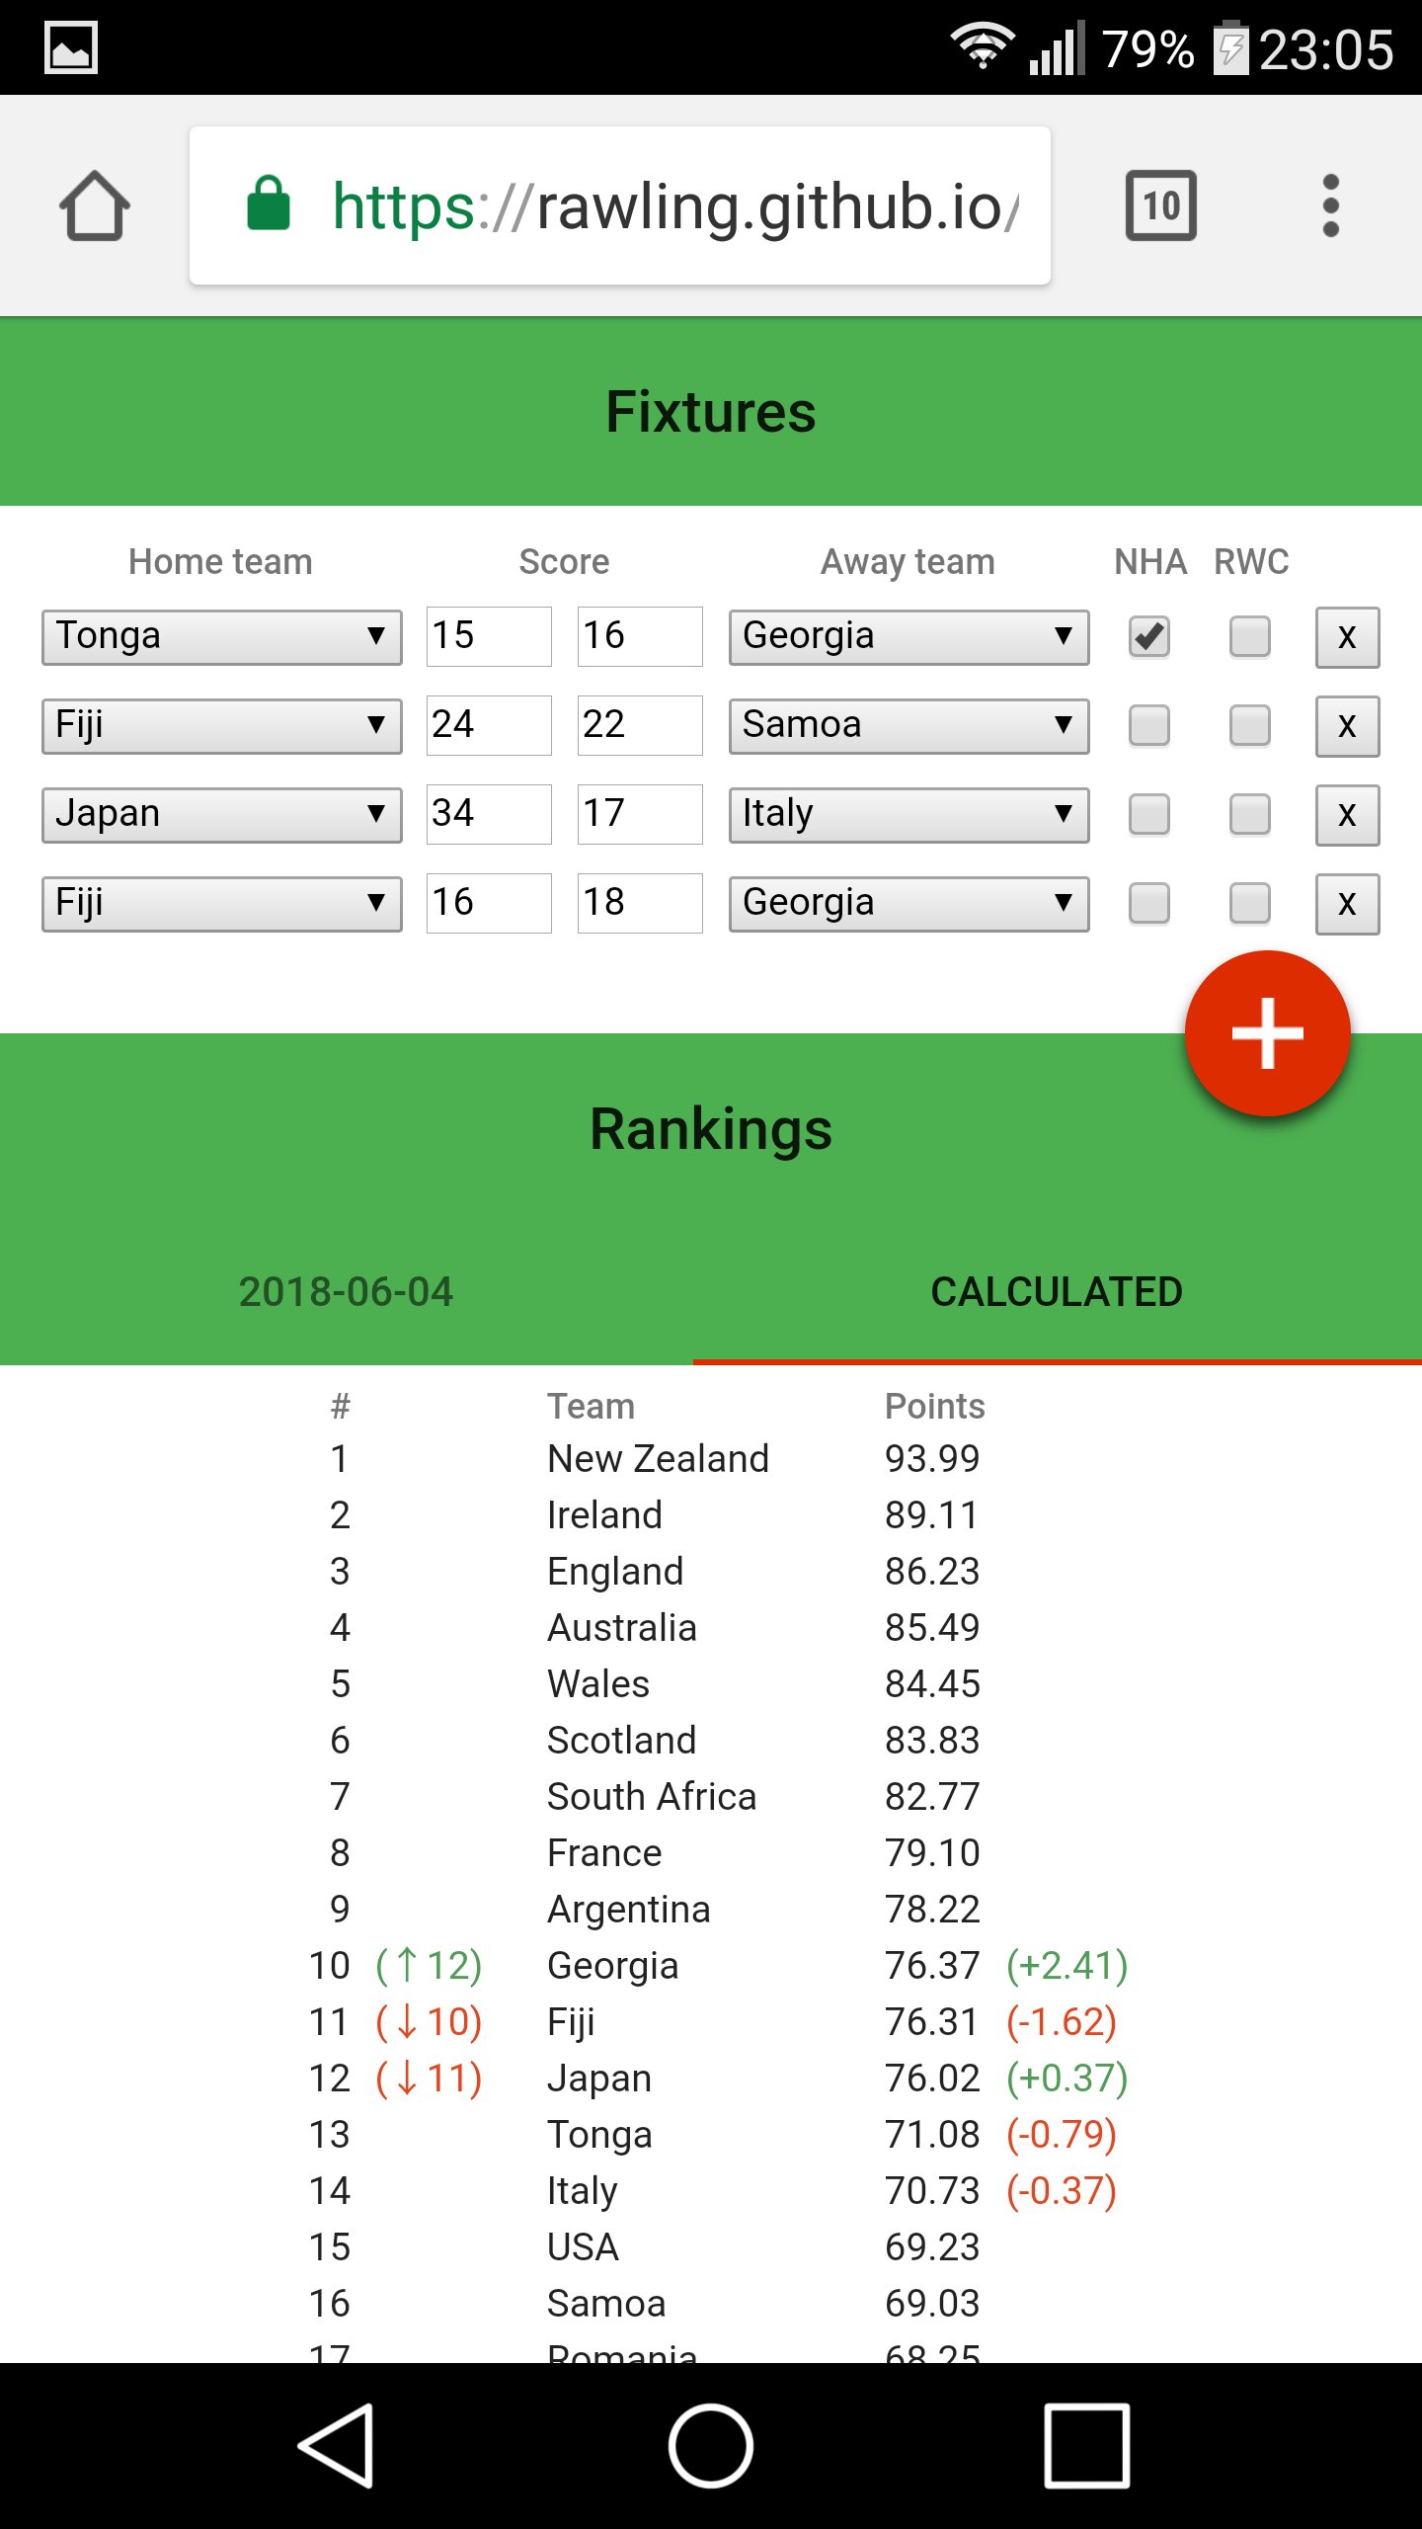Tap the red add fixture plus button
Image resolution: width=1422 pixels, height=2529 pixels.
point(1267,1033)
